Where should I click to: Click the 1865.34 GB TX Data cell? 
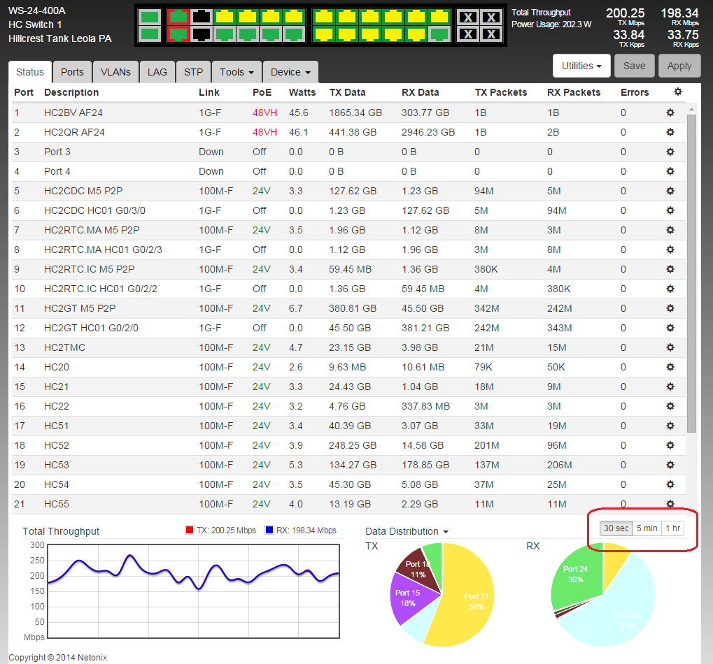(x=355, y=112)
